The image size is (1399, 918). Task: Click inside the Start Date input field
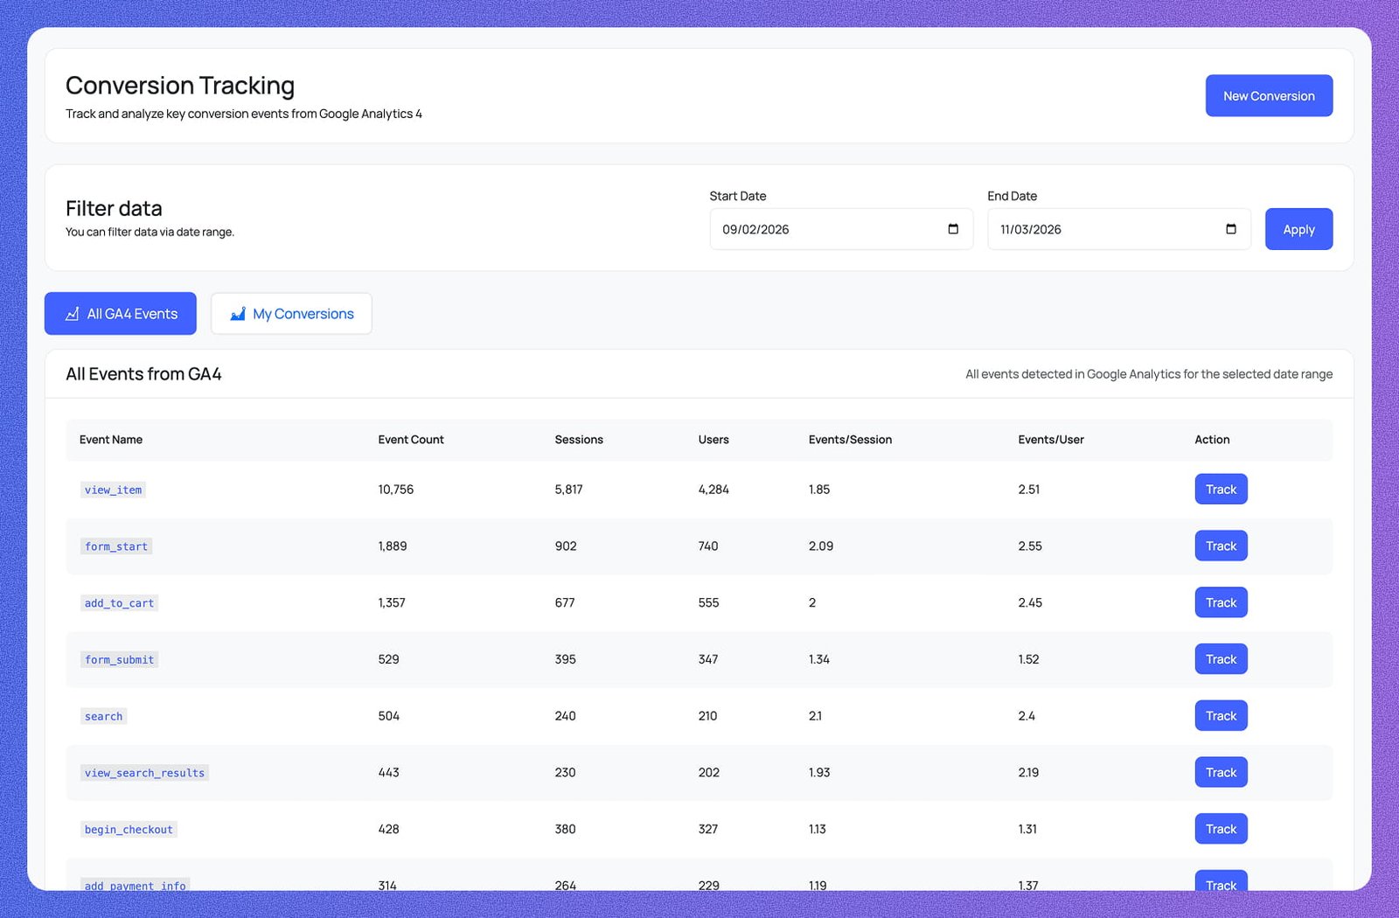tap(822, 229)
